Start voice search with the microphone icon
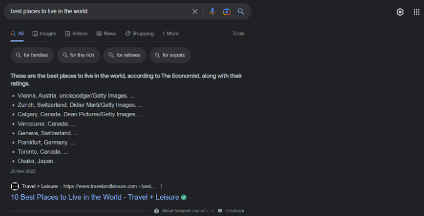This screenshot has height=216, width=424. [212, 11]
